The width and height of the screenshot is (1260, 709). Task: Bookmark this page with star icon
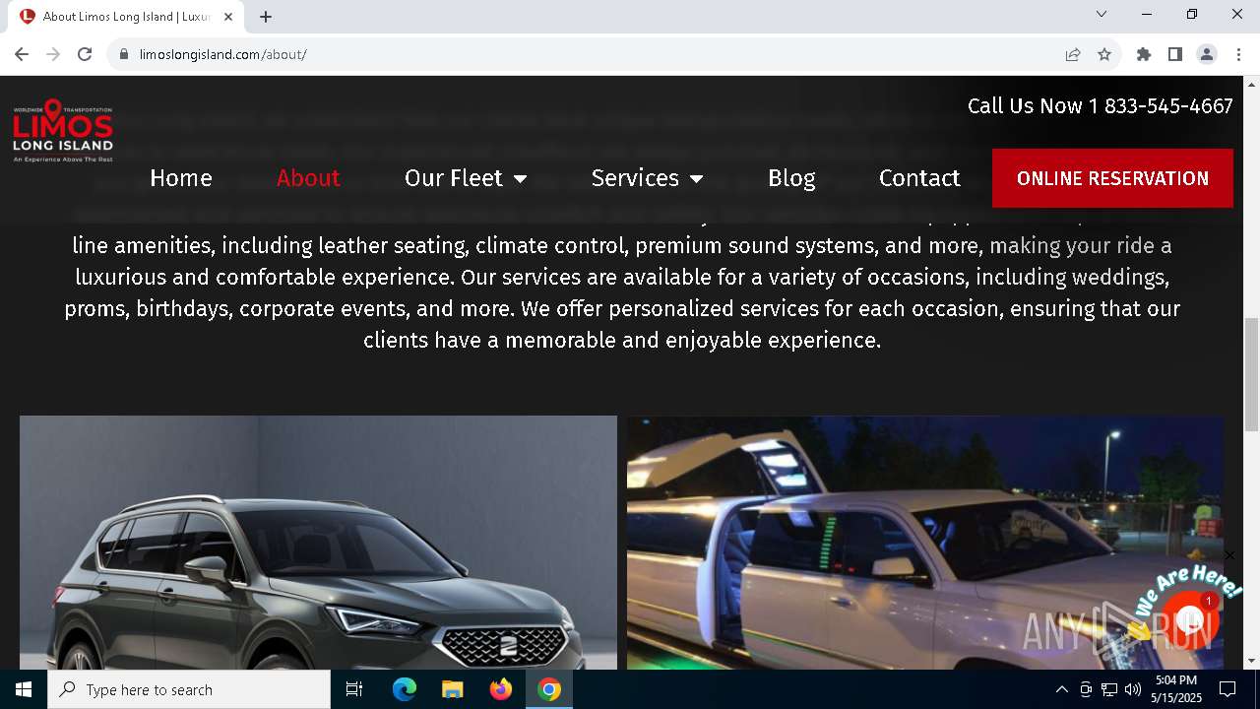(1104, 54)
